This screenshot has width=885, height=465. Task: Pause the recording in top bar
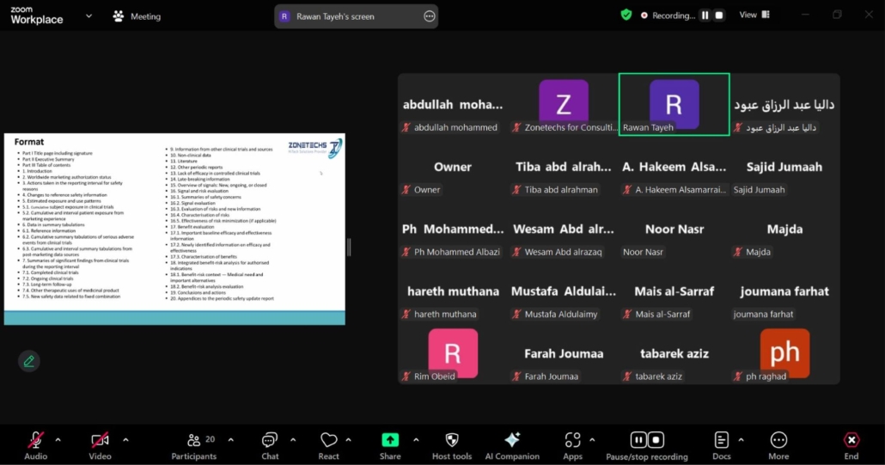click(x=705, y=15)
